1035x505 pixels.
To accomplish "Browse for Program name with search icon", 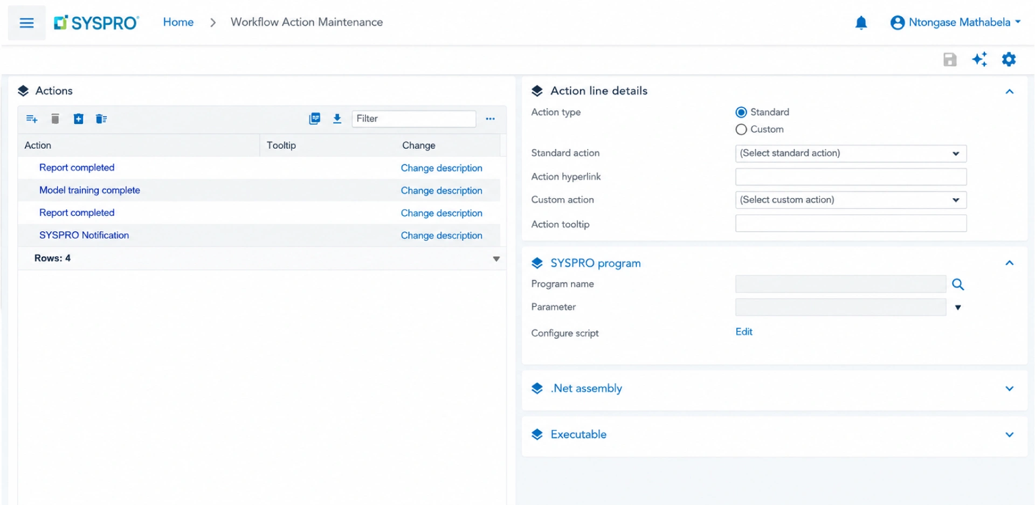I will click(x=958, y=285).
